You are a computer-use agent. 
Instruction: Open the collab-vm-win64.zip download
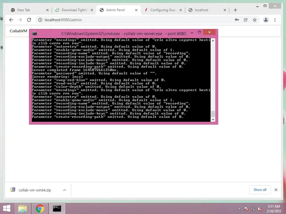35,190
